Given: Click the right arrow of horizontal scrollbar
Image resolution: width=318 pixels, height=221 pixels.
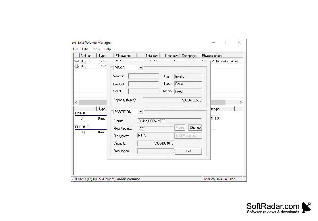Looking at the screenshot, I should click(241, 103).
